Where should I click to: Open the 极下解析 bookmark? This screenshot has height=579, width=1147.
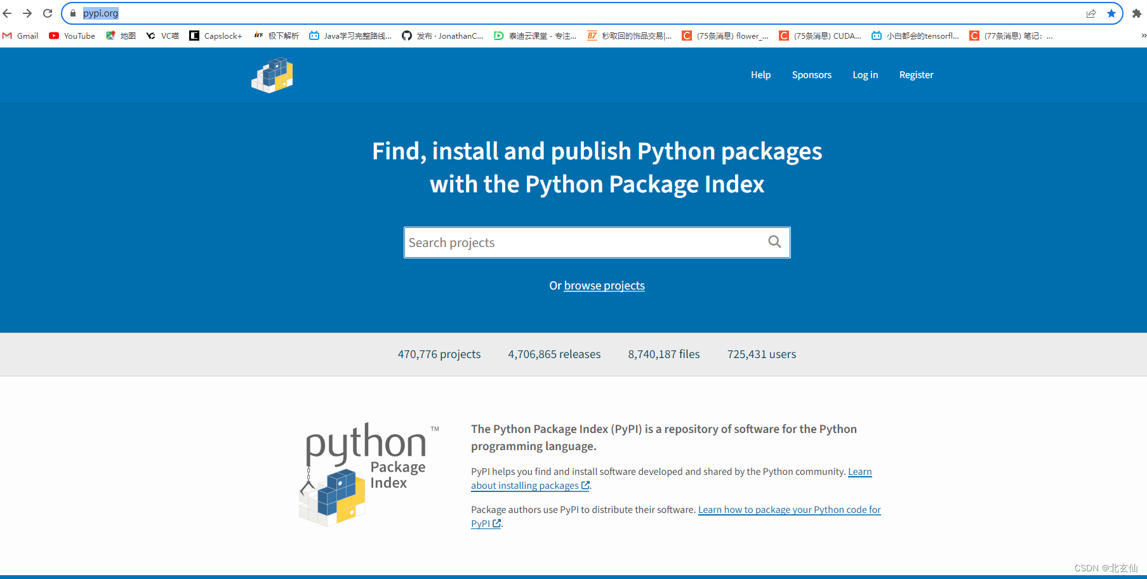pos(276,36)
